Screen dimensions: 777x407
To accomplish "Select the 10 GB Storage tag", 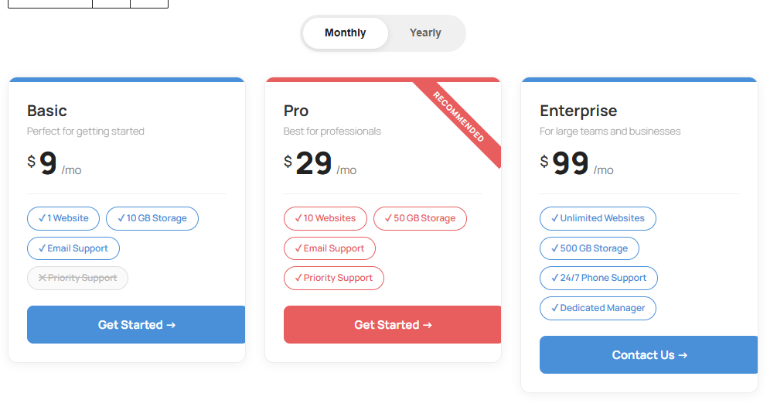I will tap(152, 219).
